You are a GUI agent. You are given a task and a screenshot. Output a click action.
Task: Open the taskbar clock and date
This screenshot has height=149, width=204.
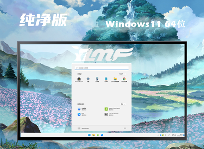pyautogui.click(x=180, y=135)
